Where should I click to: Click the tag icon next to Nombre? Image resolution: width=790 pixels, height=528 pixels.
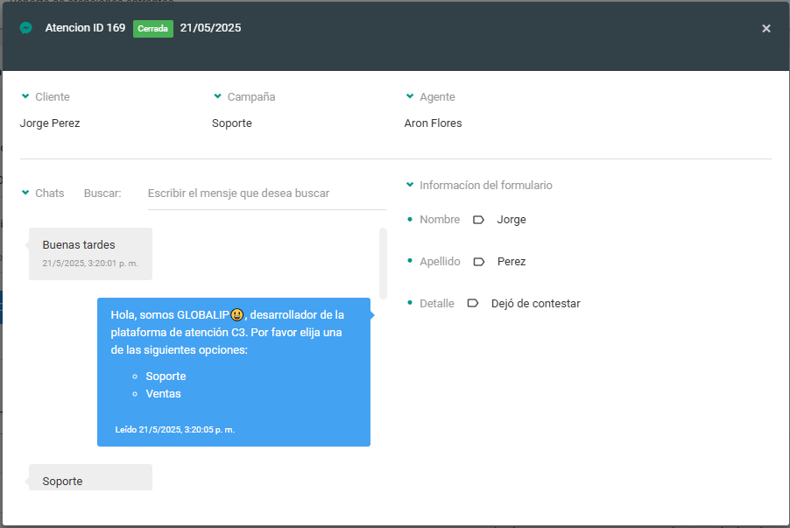click(x=478, y=220)
